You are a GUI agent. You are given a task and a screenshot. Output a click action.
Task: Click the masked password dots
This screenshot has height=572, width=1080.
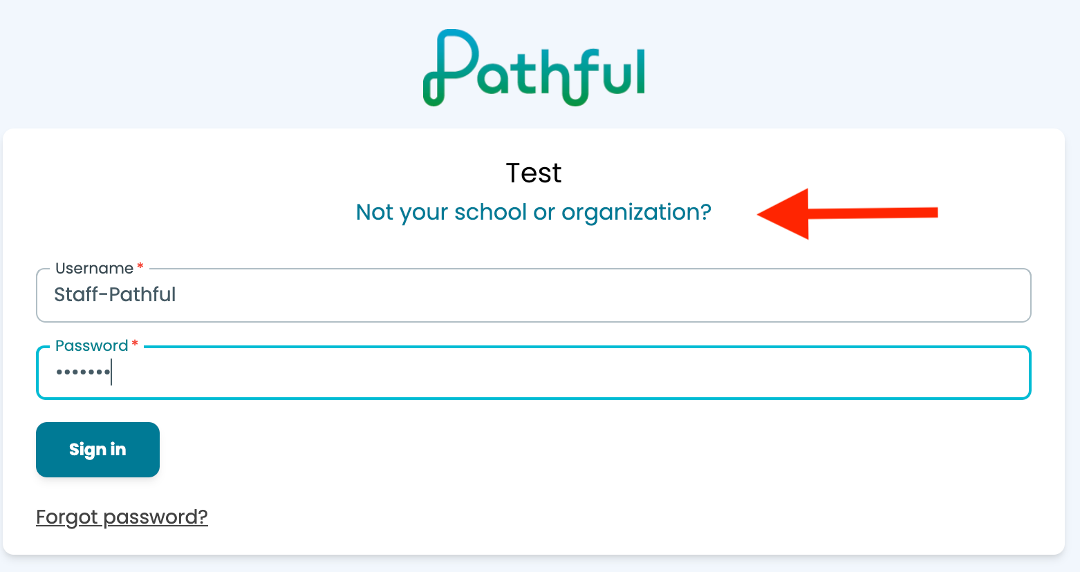[83, 373]
